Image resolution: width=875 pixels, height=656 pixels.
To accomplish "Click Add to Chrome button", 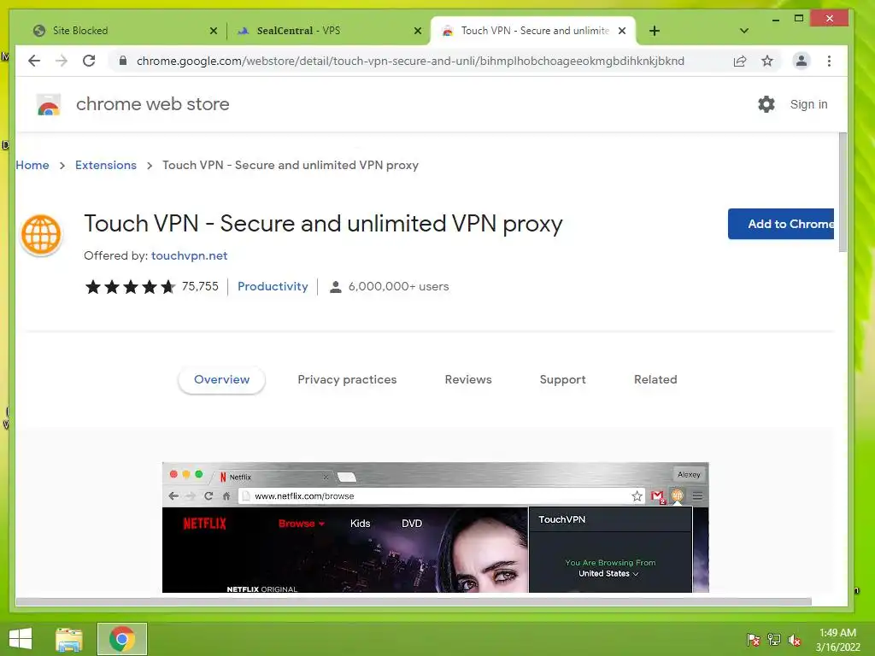I will pos(781,224).
